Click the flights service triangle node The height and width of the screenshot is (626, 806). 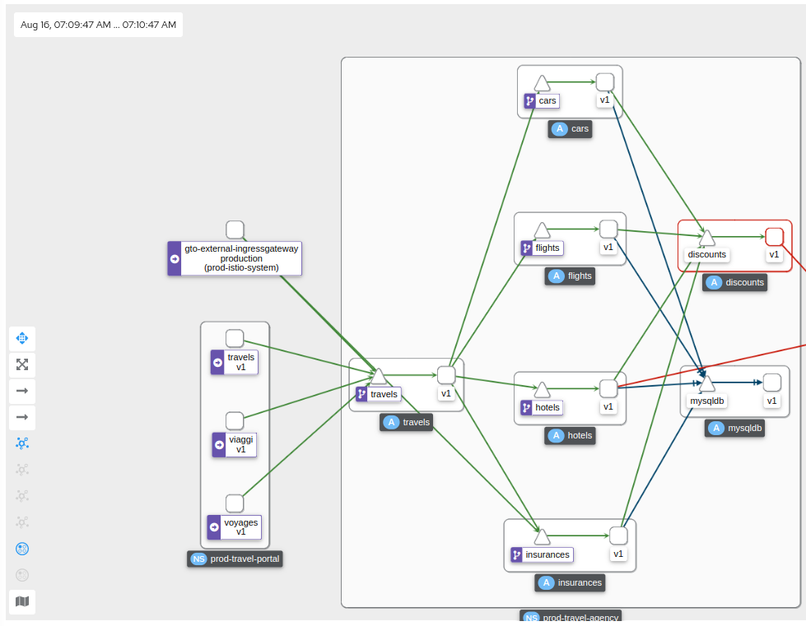542,230
